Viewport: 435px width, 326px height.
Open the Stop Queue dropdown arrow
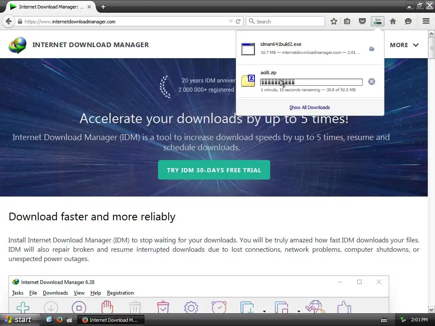pyautogui.click(x=299, y=311)
